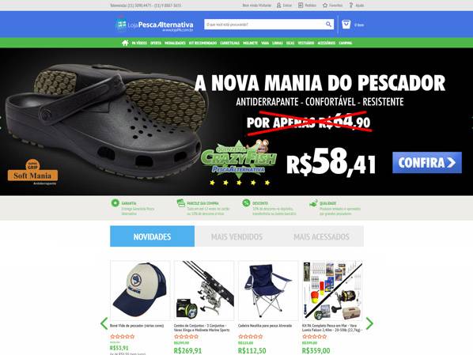The image size is (473, 355).
Task: Open the shopping cart icon
Action: pyautogui.click(x=346, y=25)
